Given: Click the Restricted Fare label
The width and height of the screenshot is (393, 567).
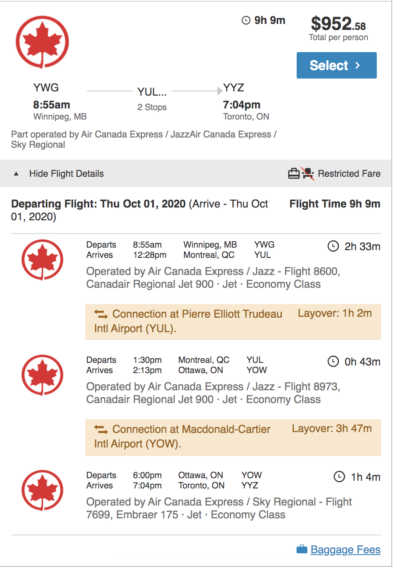Looking at the screenshot, I should 349,174.
